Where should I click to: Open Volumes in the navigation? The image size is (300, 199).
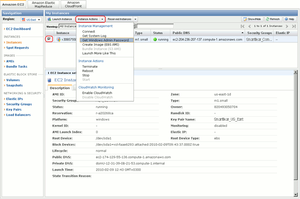(13, 80)
